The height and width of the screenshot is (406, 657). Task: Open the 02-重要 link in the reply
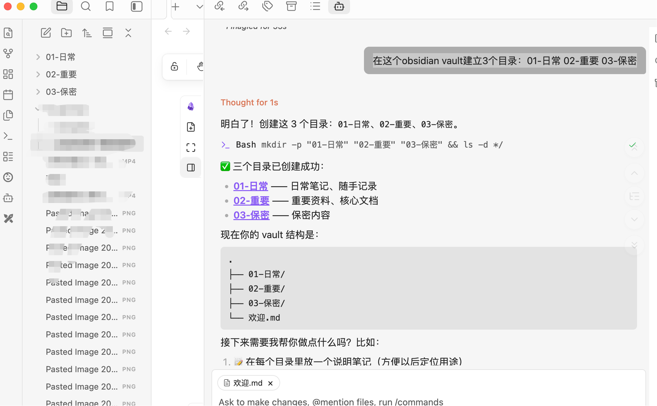click(251, 201)
